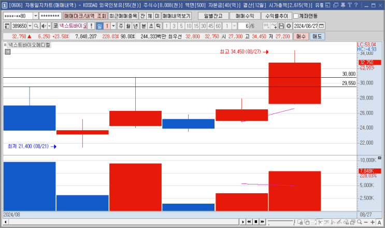Image resolution: width=385 pixels, height=228 pixels.
Task: Click the magnifier zoom icon in bottom toolbar
Action: 360,222
